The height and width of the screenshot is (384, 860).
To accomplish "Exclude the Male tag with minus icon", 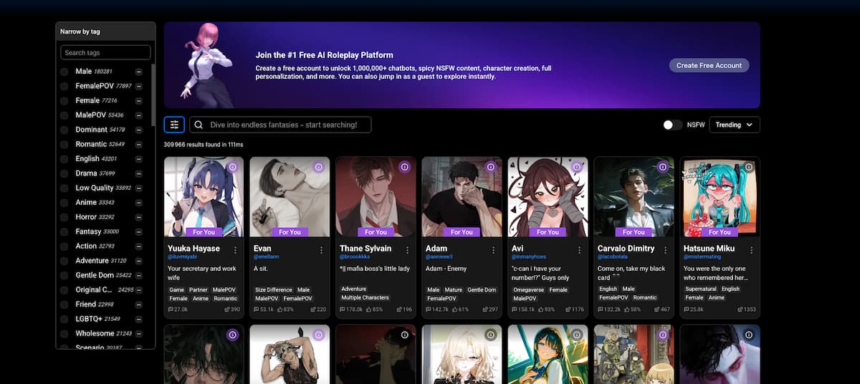I will click(x=139, y=72).
